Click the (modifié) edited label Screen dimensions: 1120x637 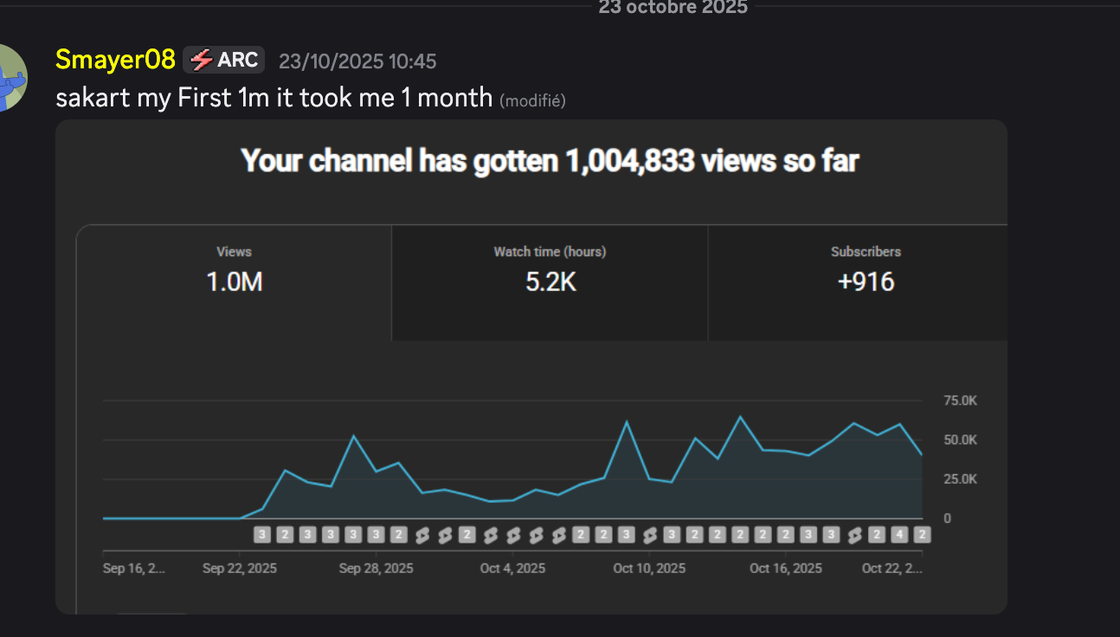532,100
